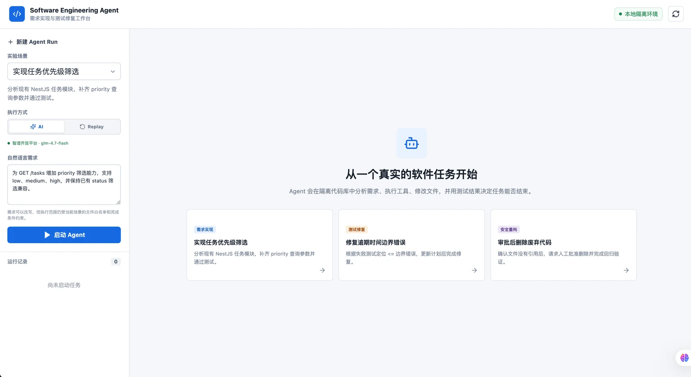
Task: Click the 需求实现 tag label
Action: pos(205,230)
